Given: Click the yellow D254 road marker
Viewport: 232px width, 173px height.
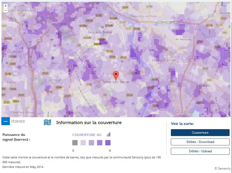Looking at the screenshot, I should point(16,101).
